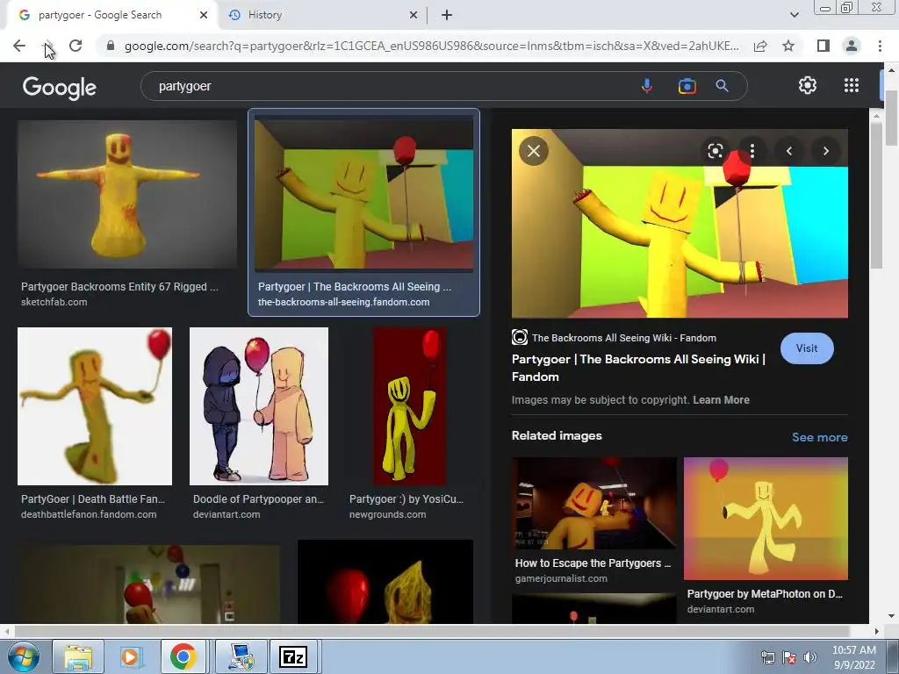Reload the current page

[76, 46]
